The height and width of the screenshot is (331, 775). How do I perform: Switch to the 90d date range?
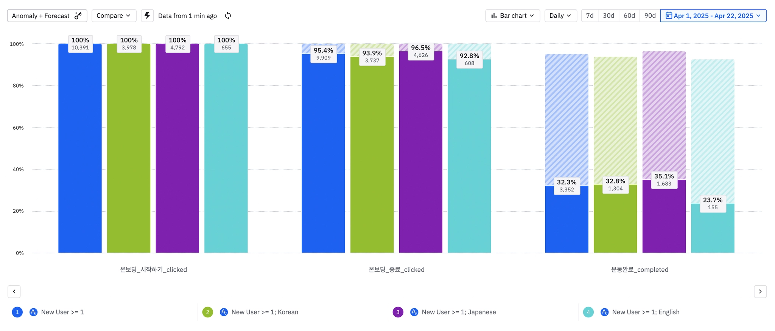650,15
